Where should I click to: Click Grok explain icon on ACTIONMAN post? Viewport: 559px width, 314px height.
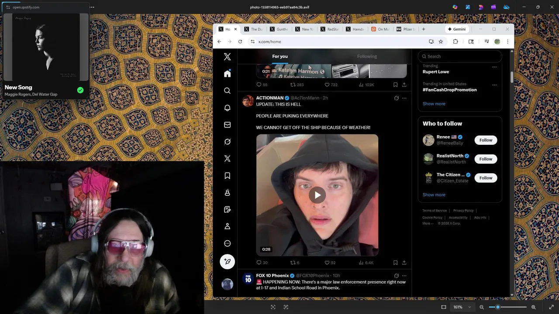[397, 98]
